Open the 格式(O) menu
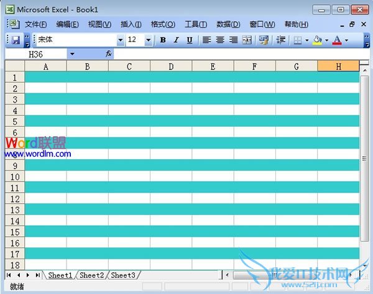 tap(163, 24)
